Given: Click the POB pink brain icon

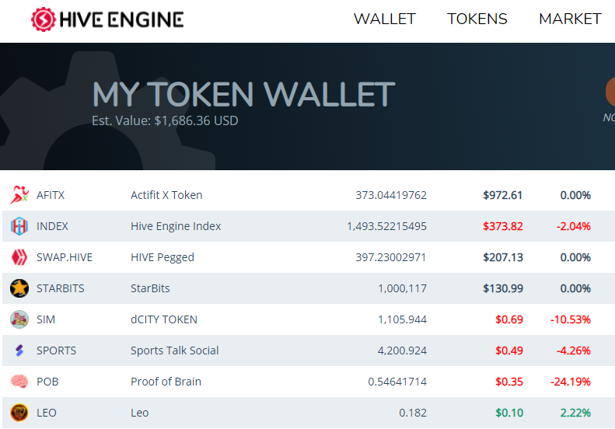Looking at the screenshot, I should click(x=19, y=382).
